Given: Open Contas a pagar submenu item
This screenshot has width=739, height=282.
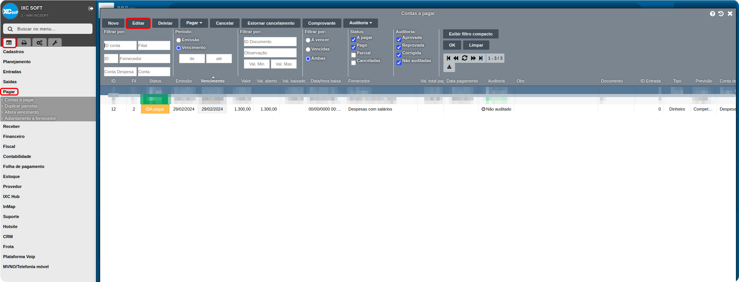Looking at the screenshot, I should tap(19, 100).
